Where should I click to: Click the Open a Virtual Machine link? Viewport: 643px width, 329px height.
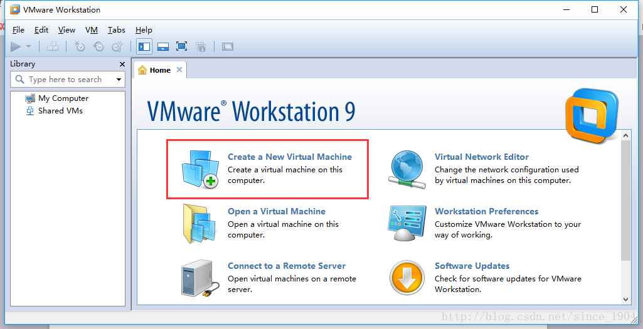pos(277,211)
